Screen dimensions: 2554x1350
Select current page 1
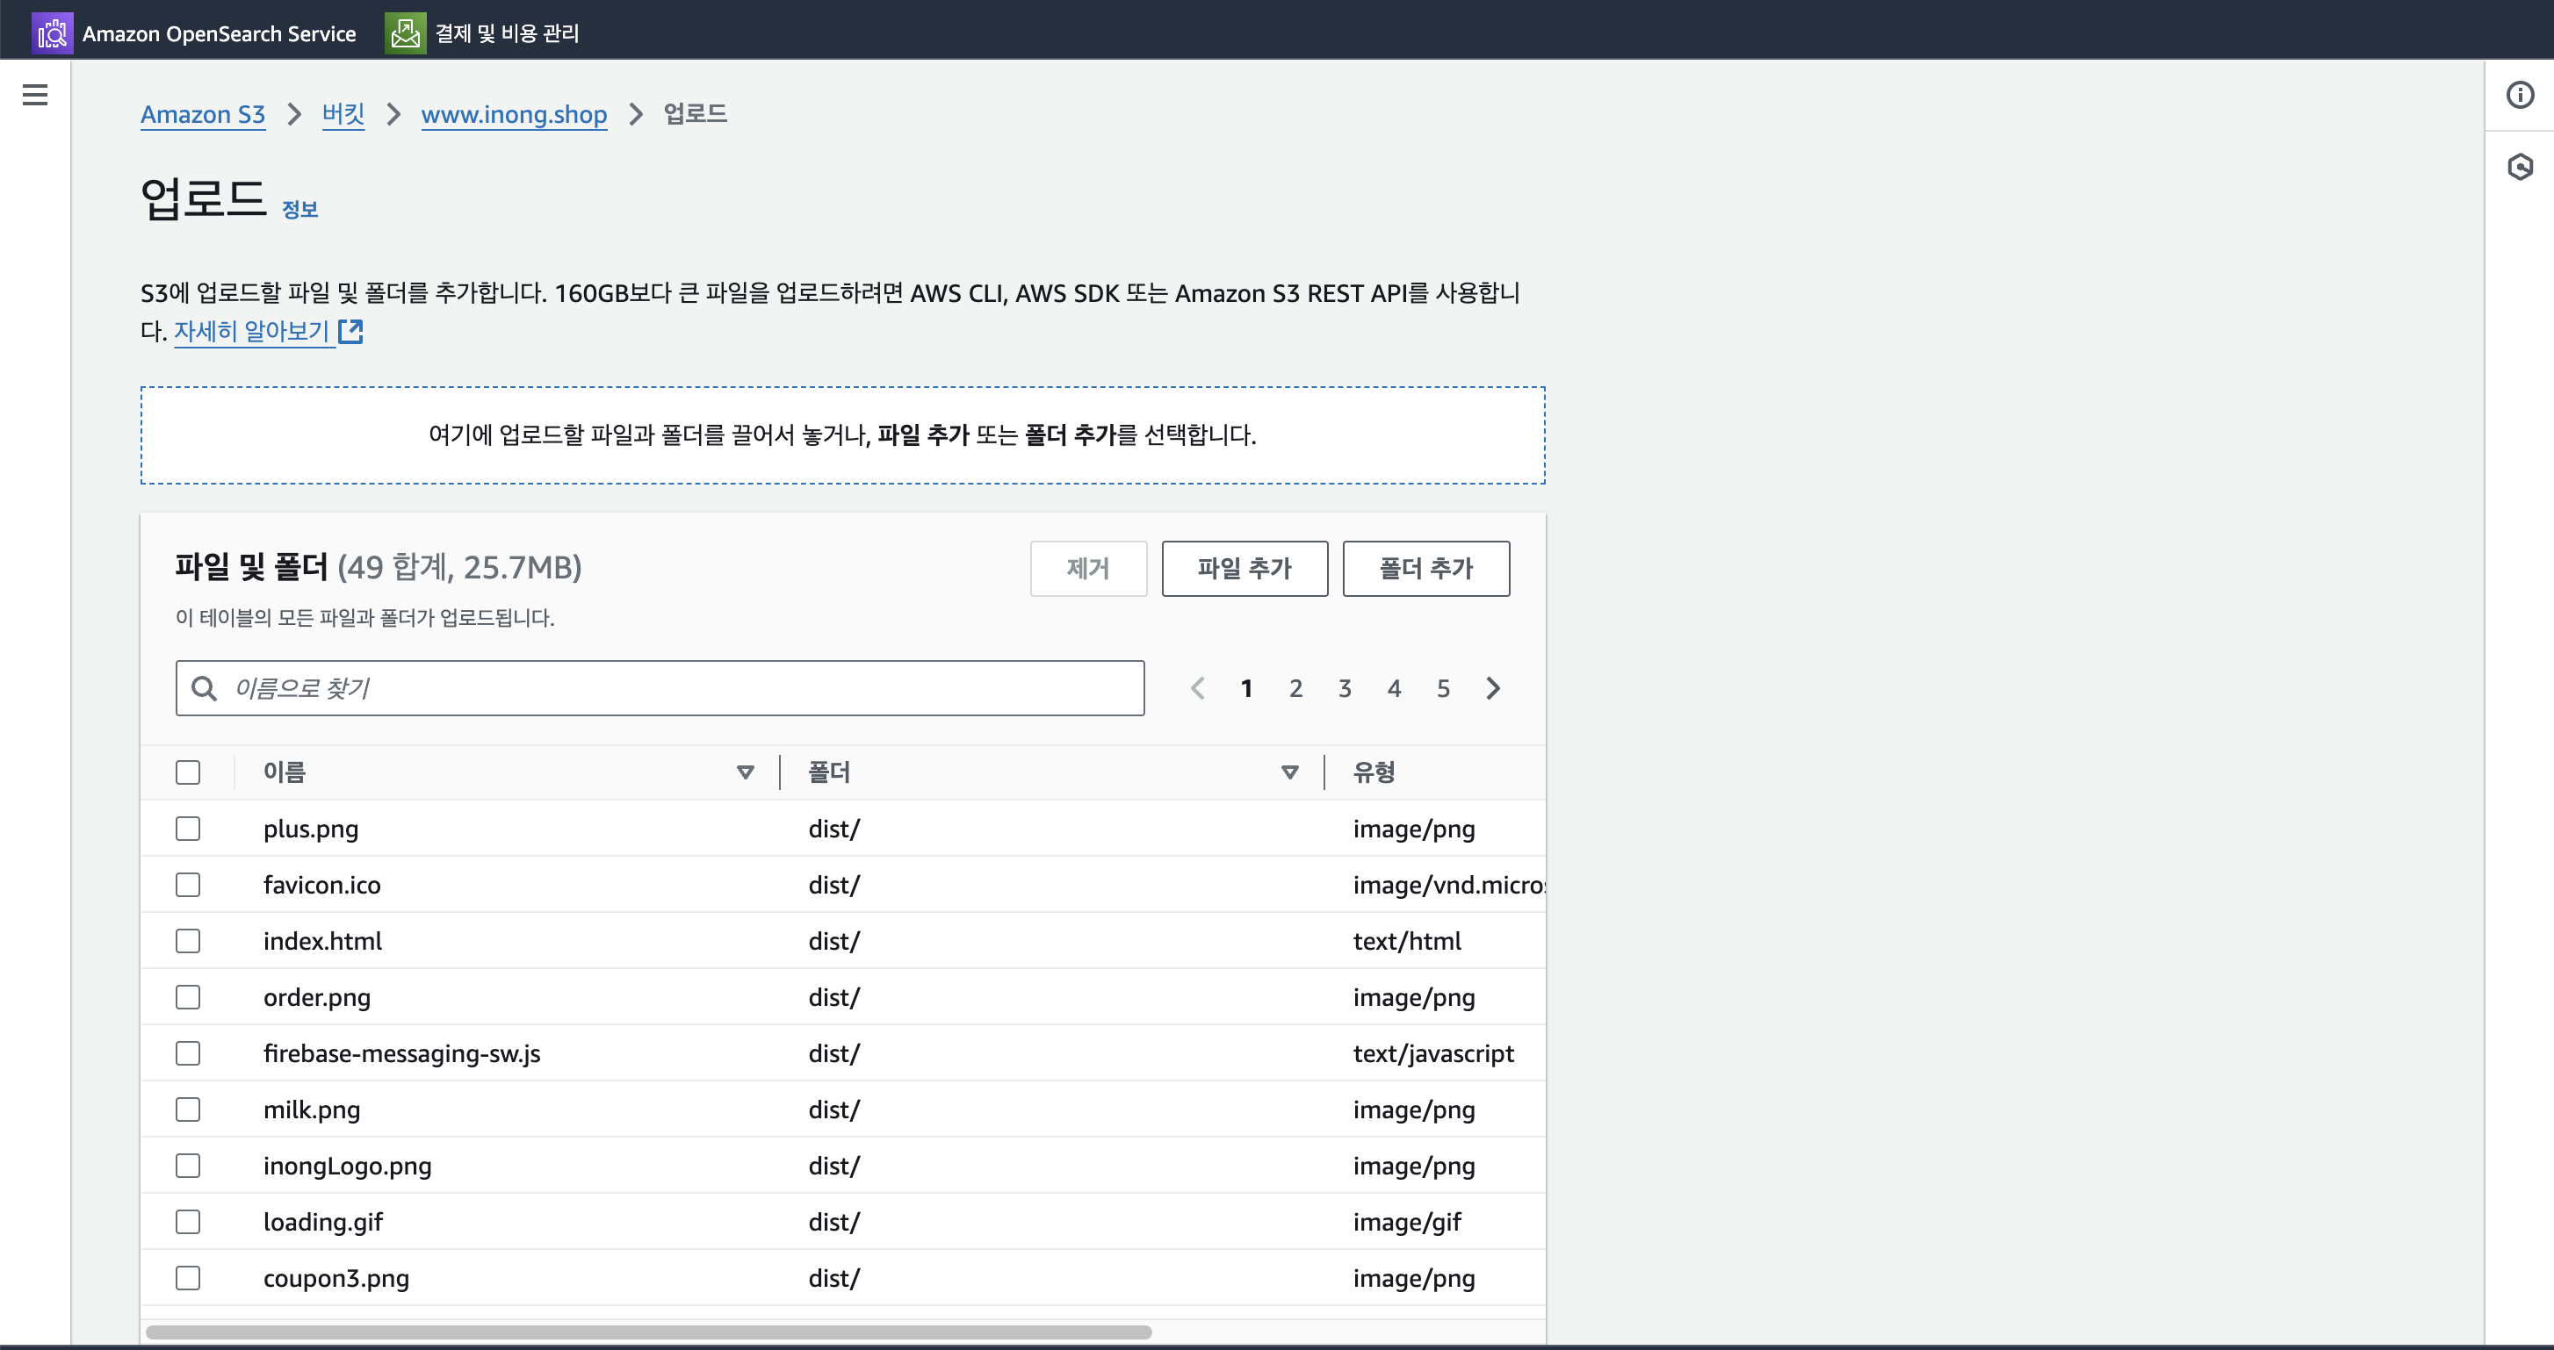pos(1246,689)
